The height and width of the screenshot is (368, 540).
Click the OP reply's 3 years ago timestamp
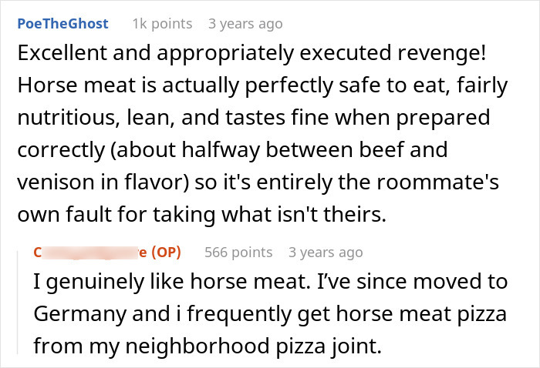click(x=325, y=252)
